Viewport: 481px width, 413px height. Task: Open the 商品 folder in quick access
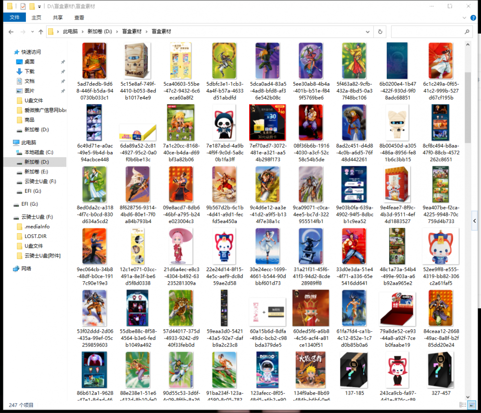point(29,120)
